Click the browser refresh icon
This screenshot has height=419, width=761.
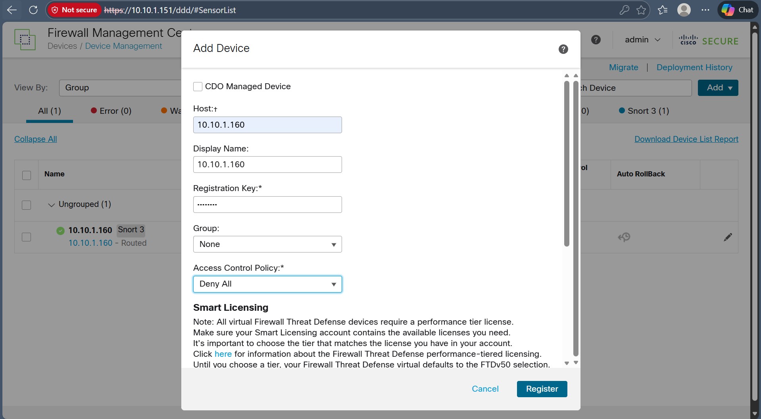click(x=33, y=10)
